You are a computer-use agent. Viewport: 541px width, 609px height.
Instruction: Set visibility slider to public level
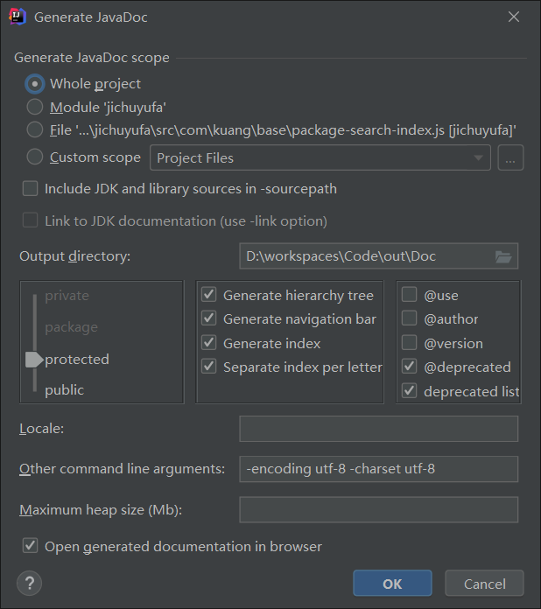click(64, 390)
